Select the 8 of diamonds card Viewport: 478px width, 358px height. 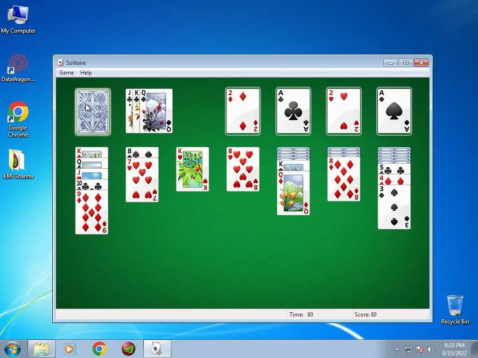[344, 179]
